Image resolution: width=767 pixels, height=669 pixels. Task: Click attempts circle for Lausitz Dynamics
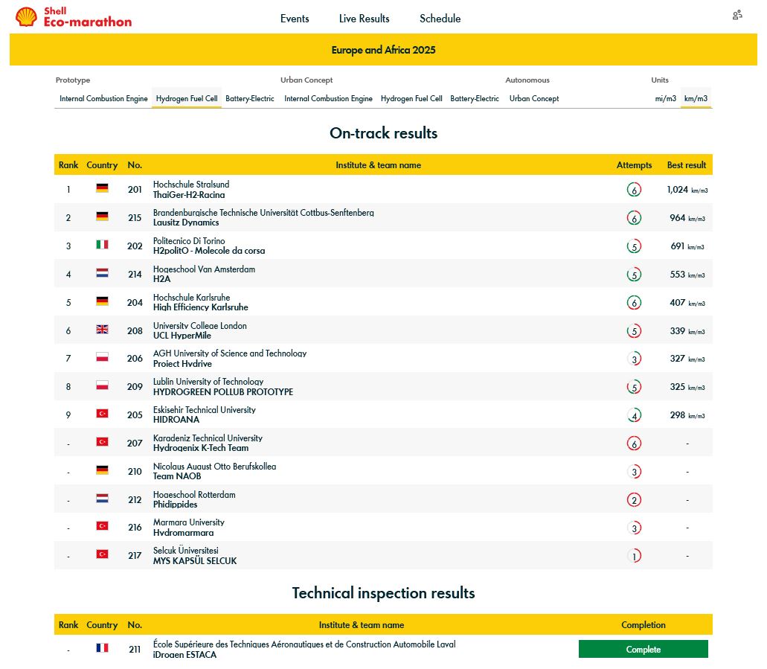634,218
